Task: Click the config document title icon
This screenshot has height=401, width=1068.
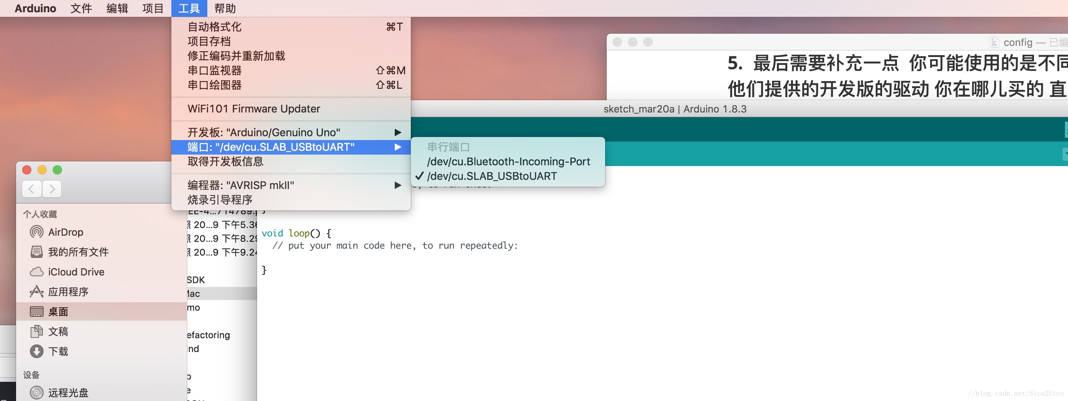Action: [994, 42]
